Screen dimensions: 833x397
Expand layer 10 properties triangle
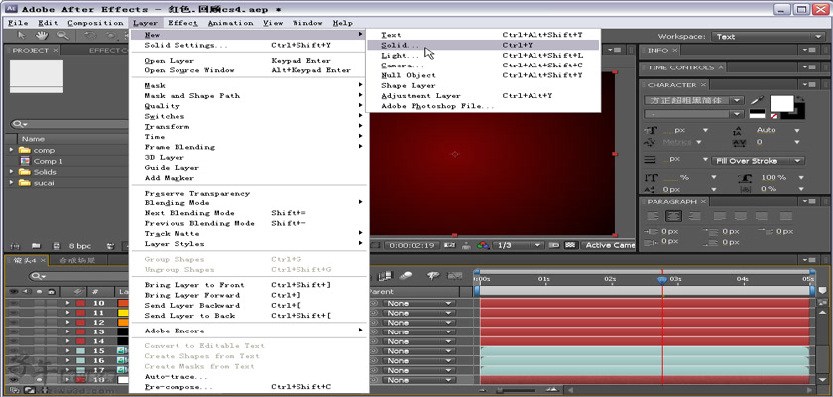click(68, 304)
